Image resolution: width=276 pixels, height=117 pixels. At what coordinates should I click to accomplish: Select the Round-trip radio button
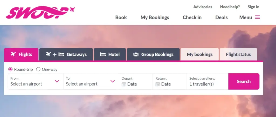point(11,69)
